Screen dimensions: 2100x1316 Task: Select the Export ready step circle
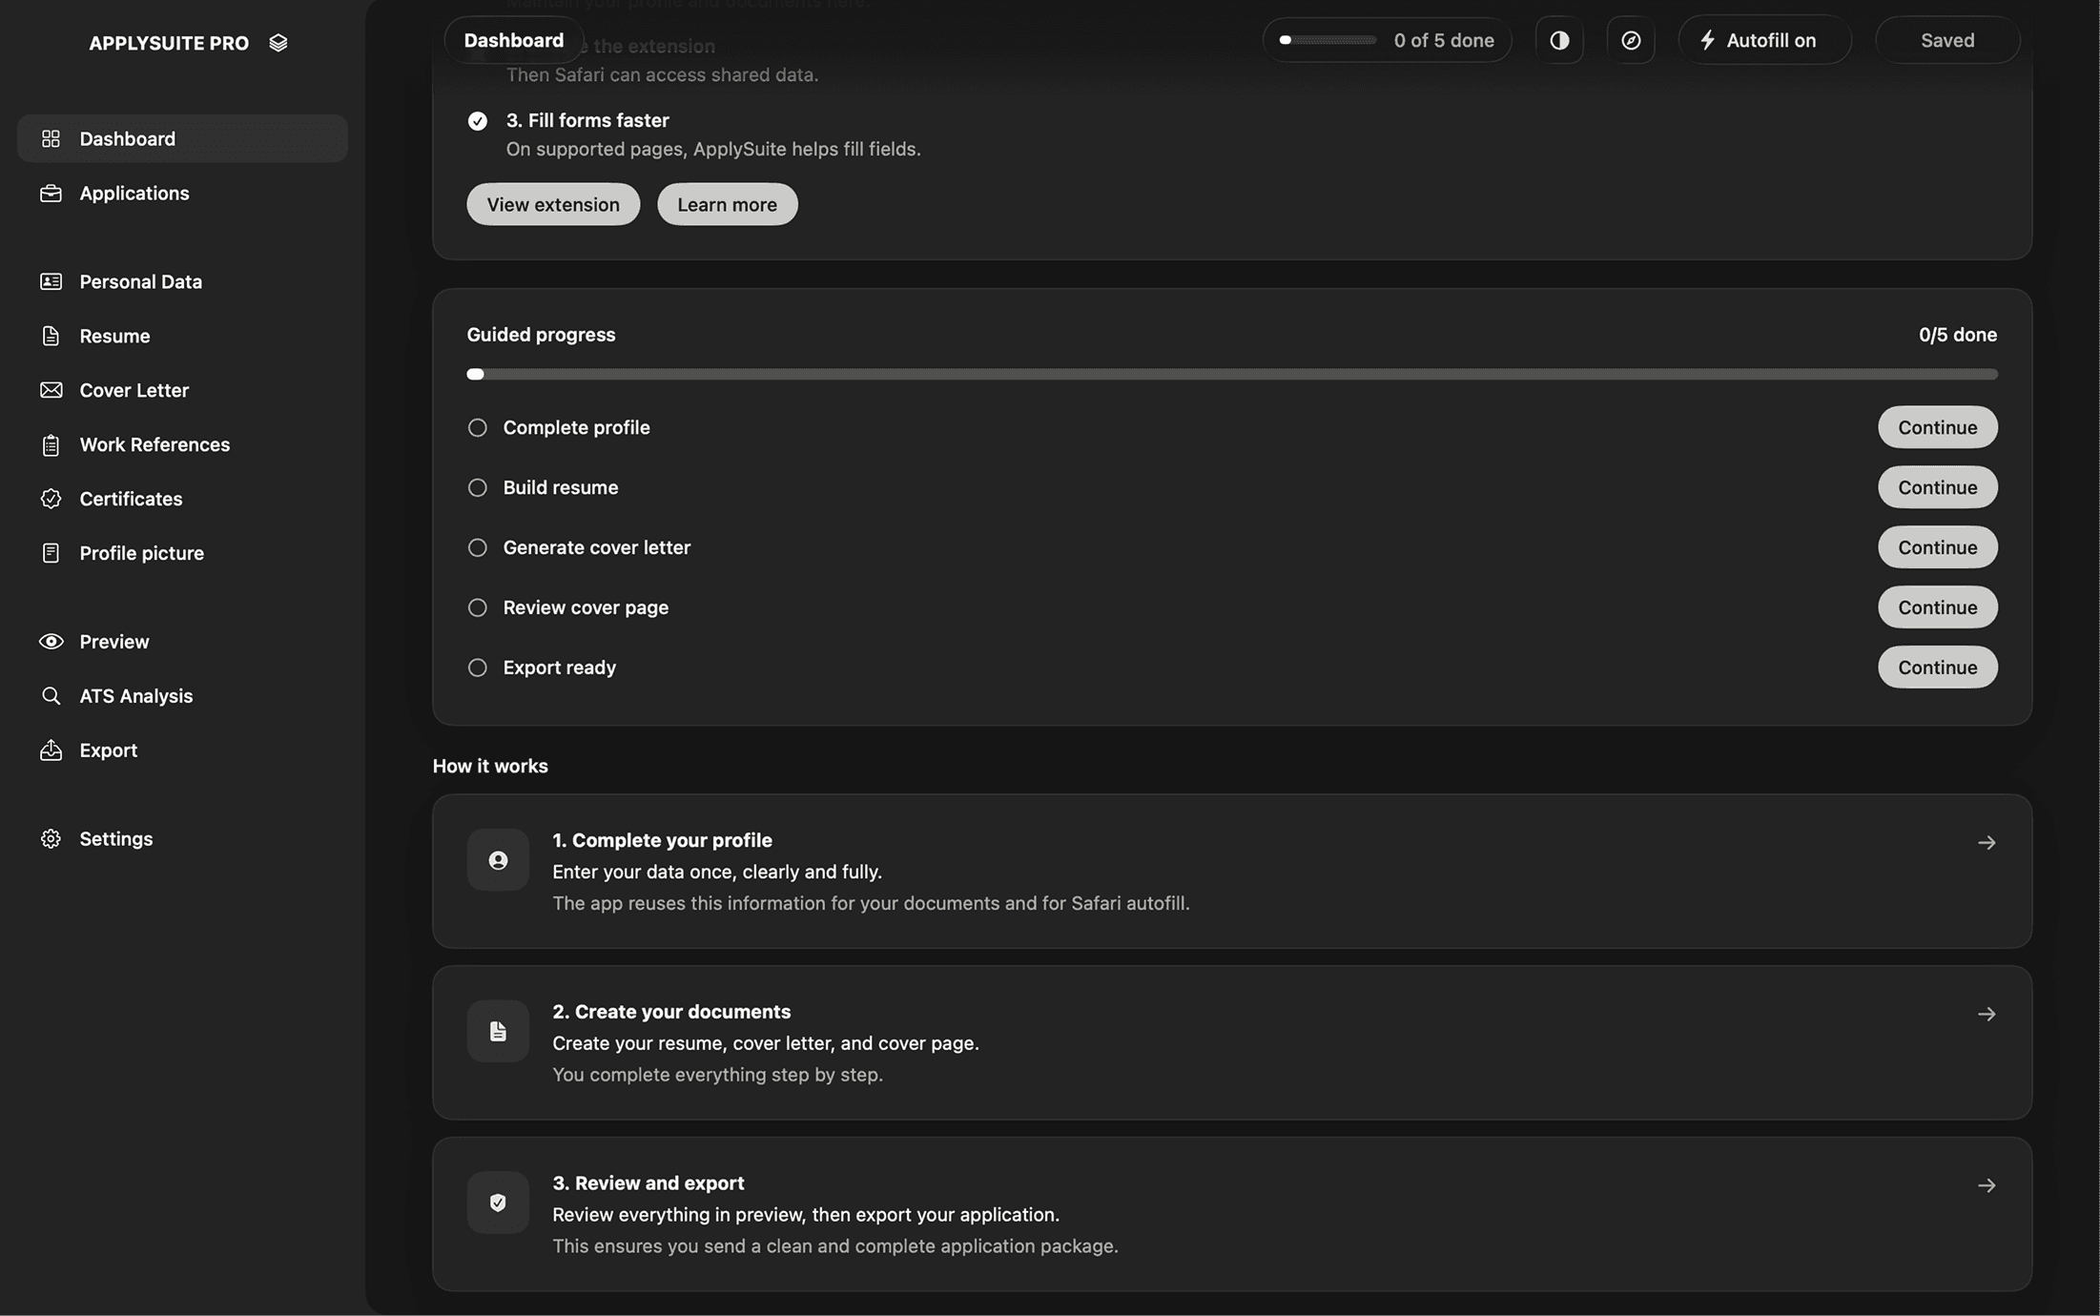coord(478,668)
